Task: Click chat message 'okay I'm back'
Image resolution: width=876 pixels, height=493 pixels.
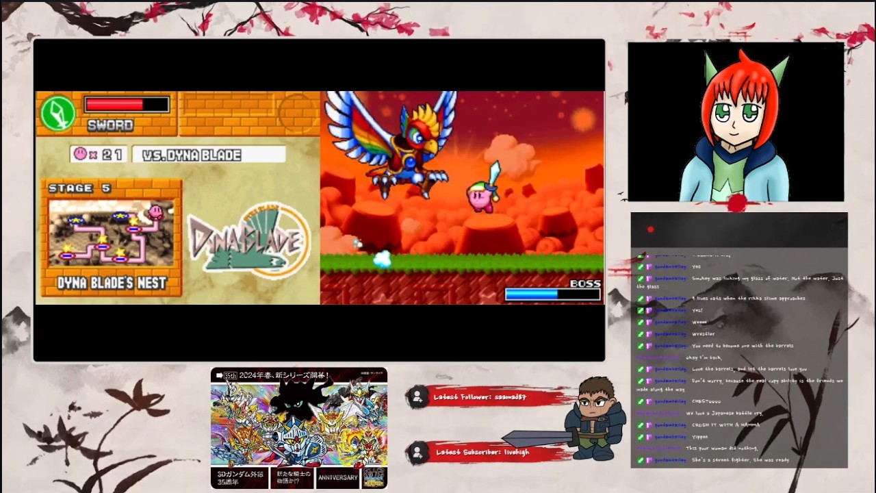Action: [704, 357]
